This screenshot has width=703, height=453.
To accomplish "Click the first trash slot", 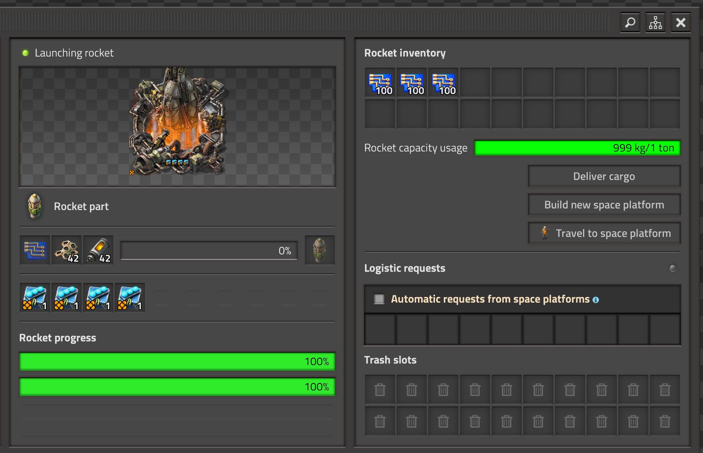I will point(380,390).
